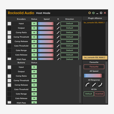114x114 pixels.
Task: Select bx_console SSL 9000 J in plugin list
Action: point(94,22)
